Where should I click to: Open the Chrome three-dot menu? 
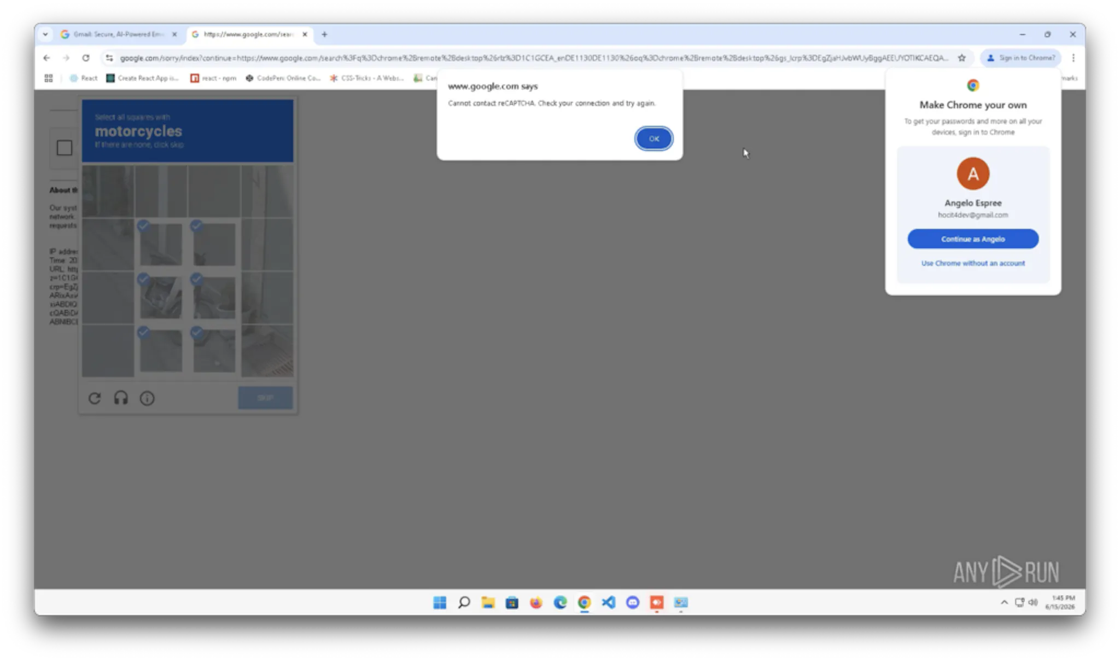click(1073, 57)
